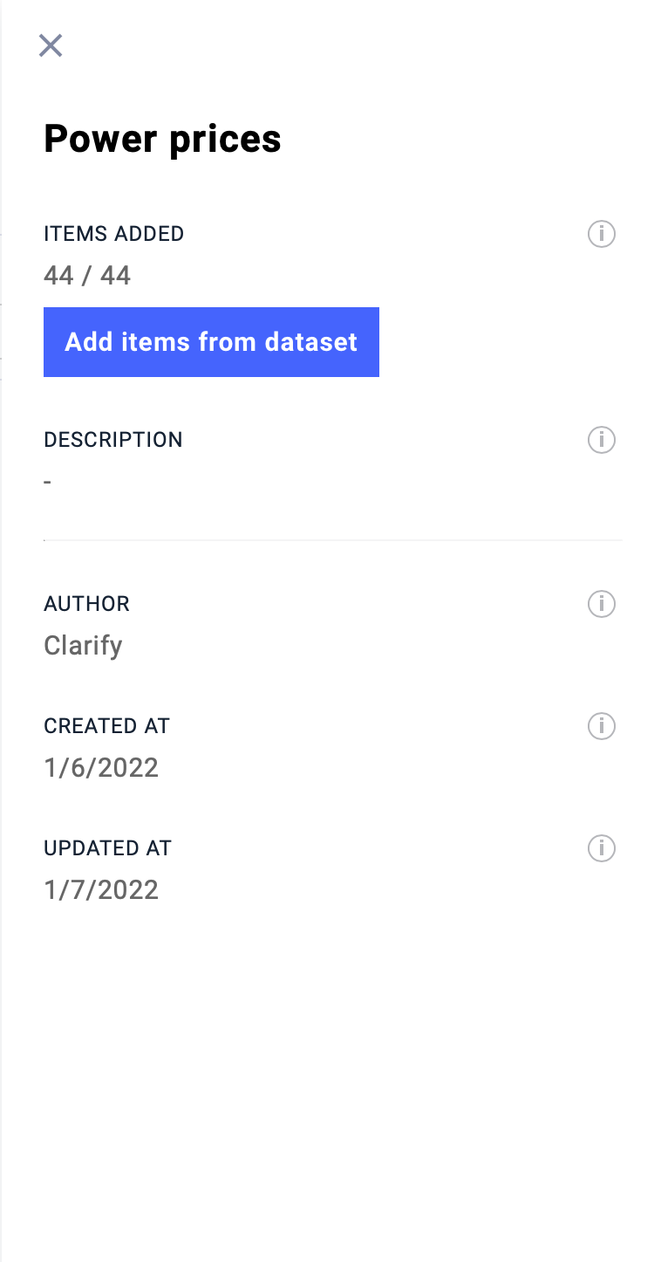The width and height of the screenshot is (661, 1262).
Task: Open the Author info tooltip icon
Action: (x=602, y=604)
